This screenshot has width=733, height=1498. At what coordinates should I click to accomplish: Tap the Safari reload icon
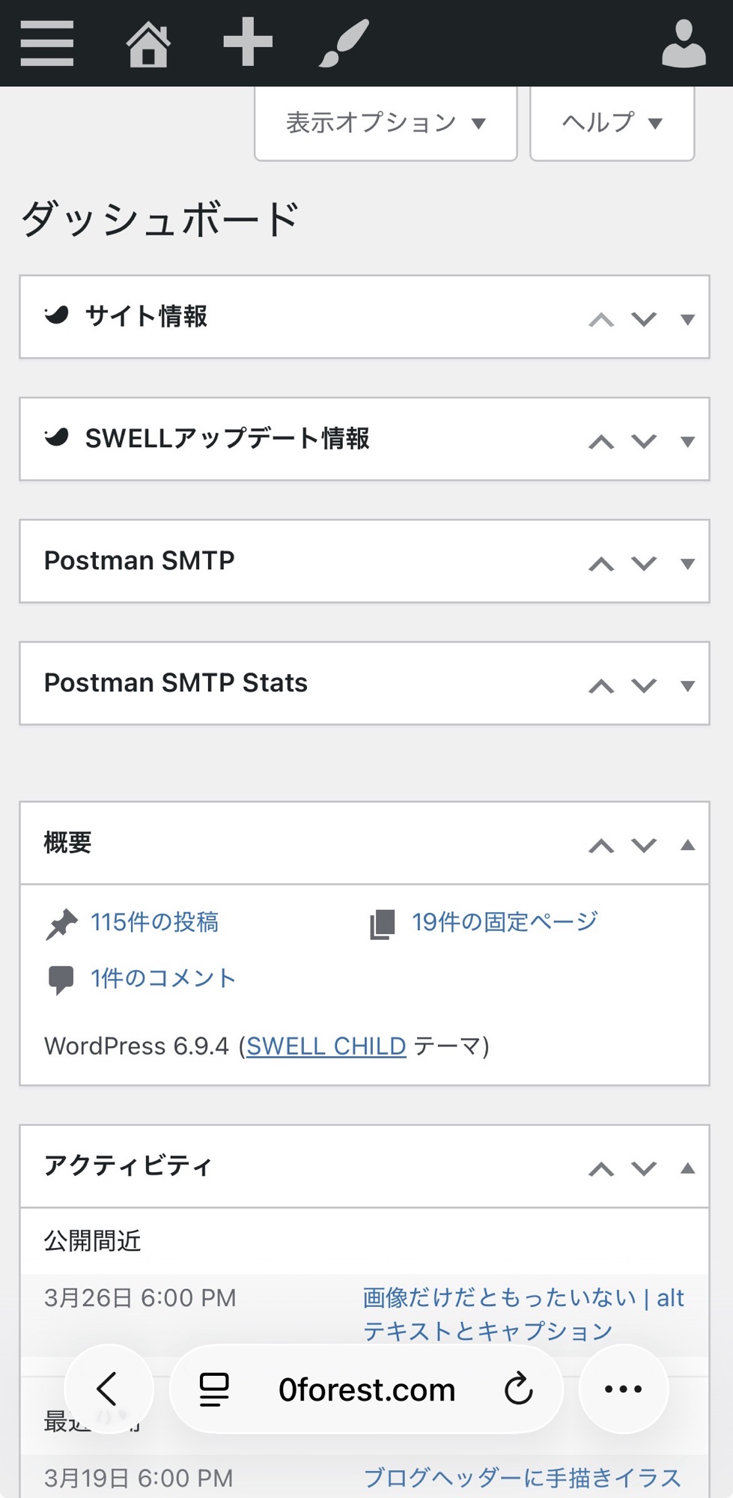tap(517, 1389)
